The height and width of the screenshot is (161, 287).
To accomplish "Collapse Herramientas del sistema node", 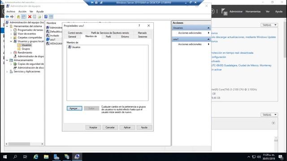I will [7, 26].
